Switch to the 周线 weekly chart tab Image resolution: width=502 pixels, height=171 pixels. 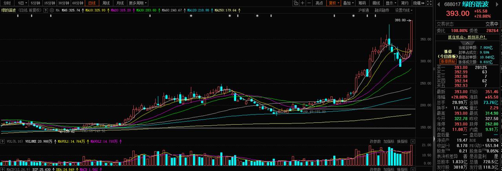(x=106, y=3)
